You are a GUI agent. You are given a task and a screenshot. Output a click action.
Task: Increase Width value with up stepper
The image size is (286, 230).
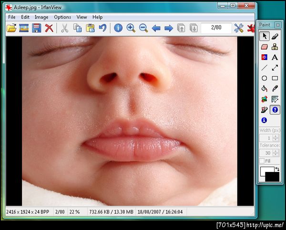point(276,136)
